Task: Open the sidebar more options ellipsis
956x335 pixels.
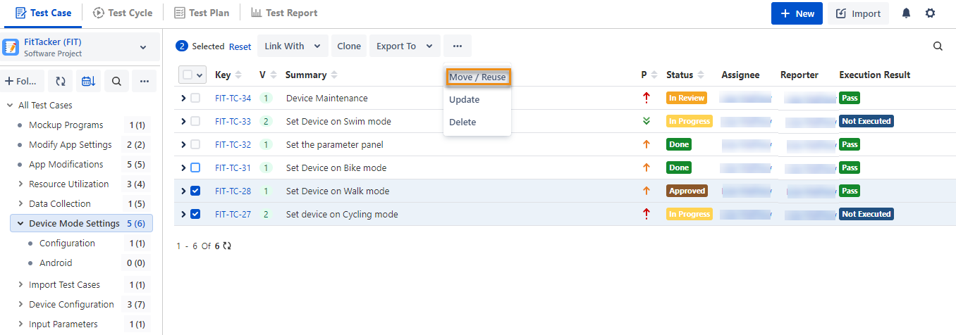Action: 144,82
